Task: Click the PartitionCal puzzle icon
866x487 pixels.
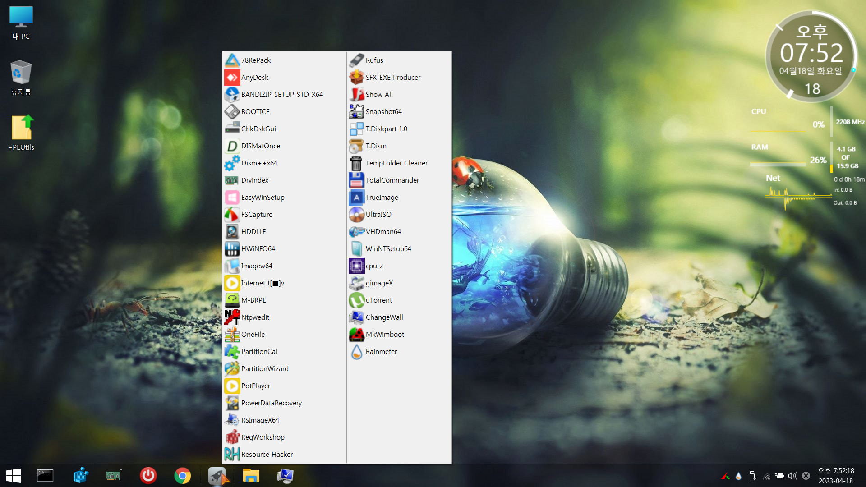Action: point(232,352)
